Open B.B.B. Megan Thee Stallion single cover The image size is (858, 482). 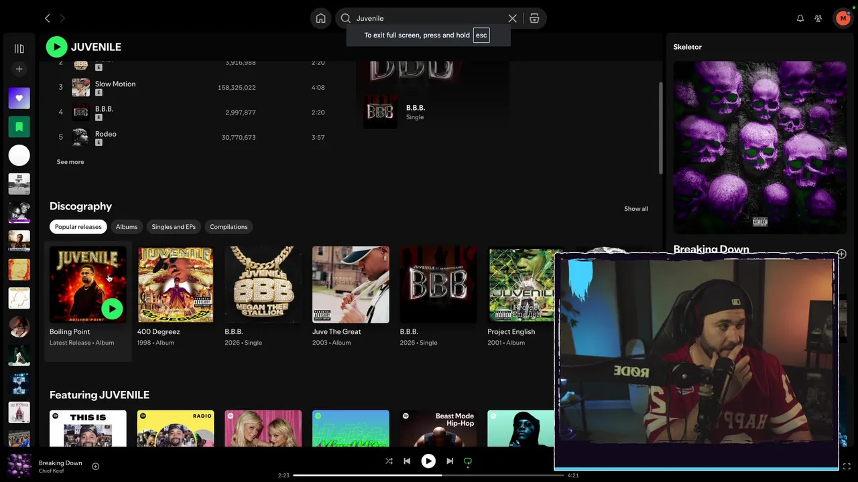click(x=263, y=285)
